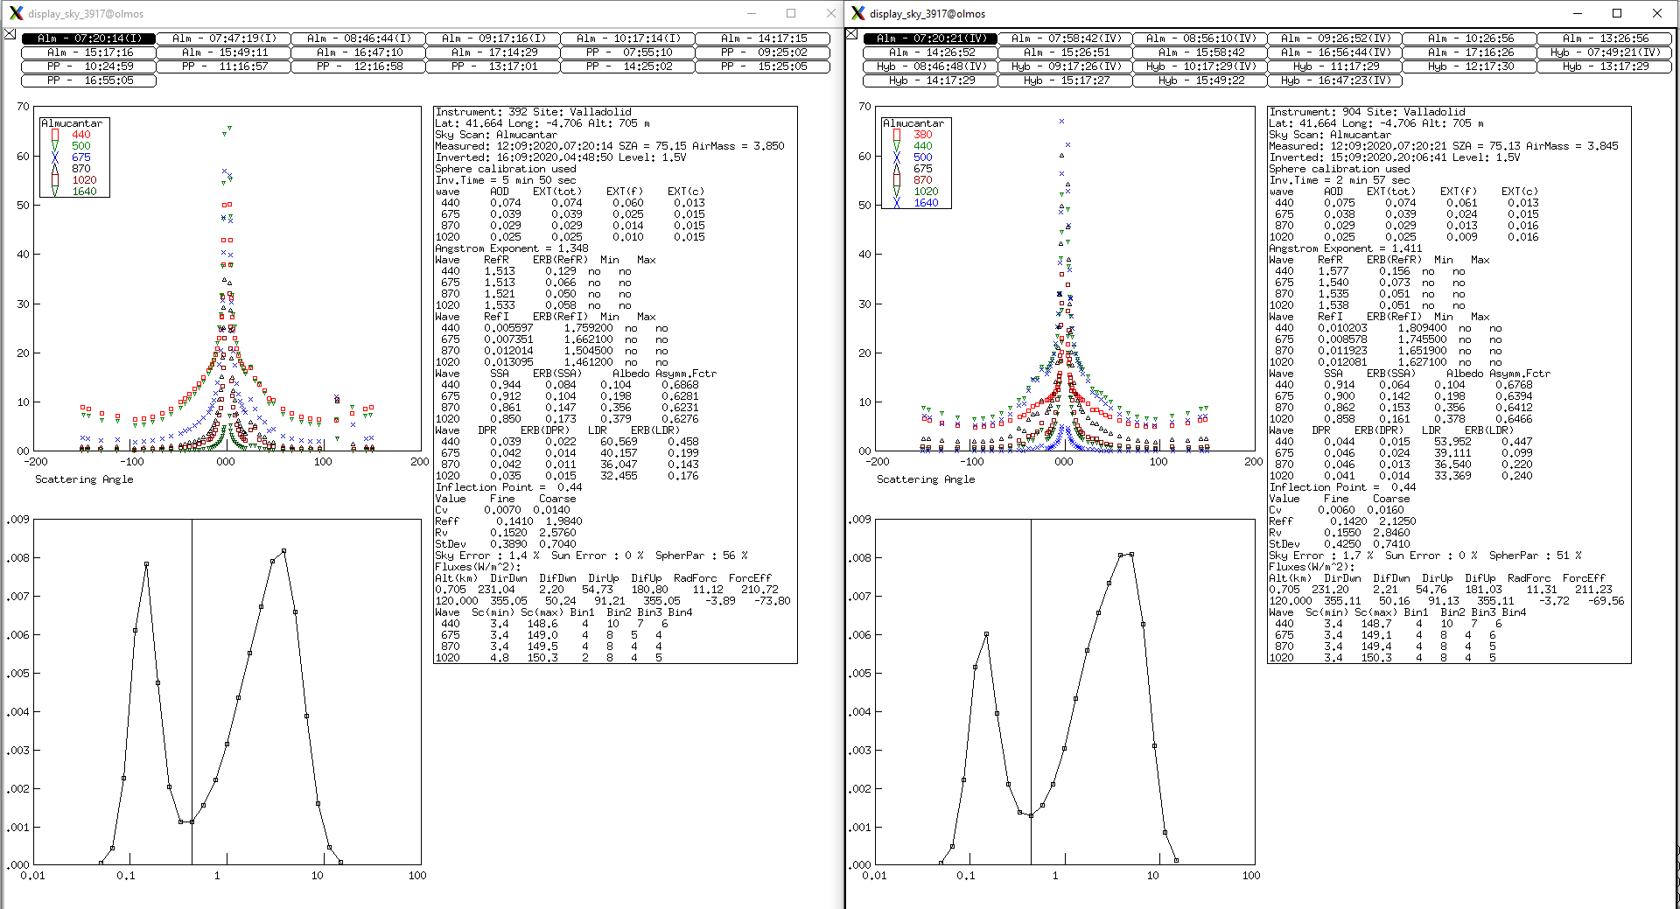1680x909 pixels.
Task: Load the PP - 07:55:10 scan
Action: [627, 52]
